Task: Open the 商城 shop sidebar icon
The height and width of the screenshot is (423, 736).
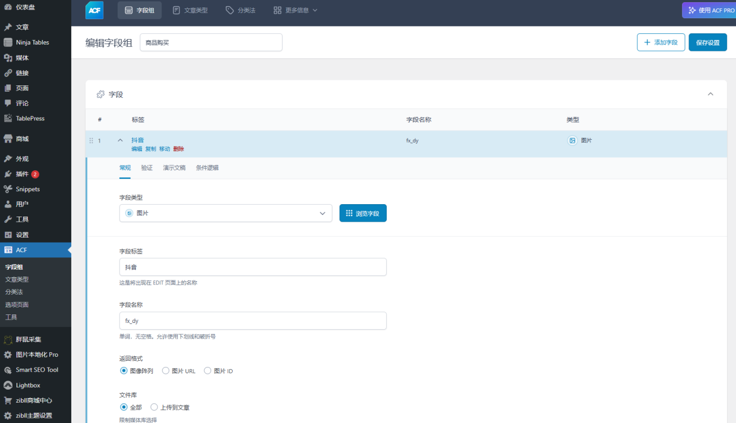Action: [x=8, y=139]
